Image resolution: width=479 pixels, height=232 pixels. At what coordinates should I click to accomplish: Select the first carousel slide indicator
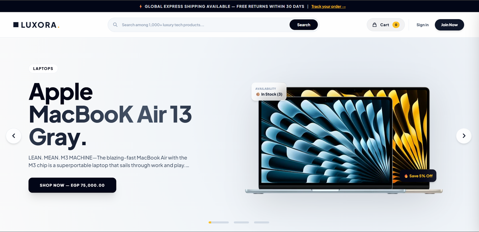pos(219,222)
